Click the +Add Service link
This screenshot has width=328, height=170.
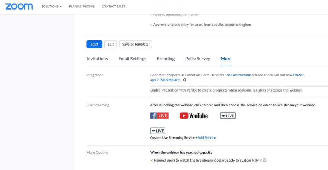206,138
